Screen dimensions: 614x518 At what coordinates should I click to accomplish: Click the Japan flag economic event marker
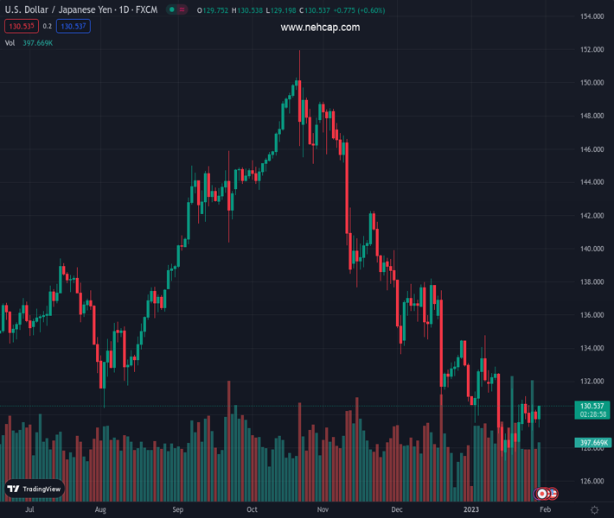[x=542, y=494]
